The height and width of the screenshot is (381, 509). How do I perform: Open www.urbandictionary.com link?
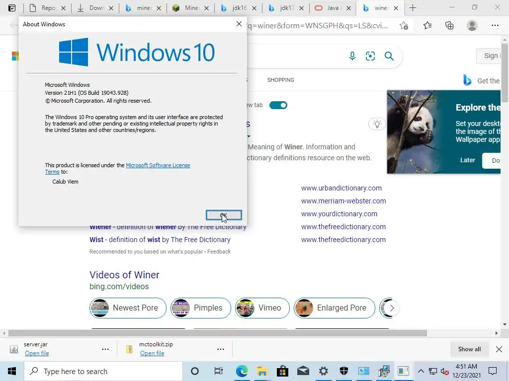(x=341, y=188)
